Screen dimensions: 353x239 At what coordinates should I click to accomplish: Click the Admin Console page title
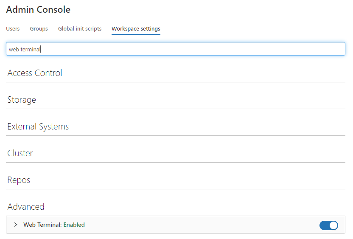[38, 9]
